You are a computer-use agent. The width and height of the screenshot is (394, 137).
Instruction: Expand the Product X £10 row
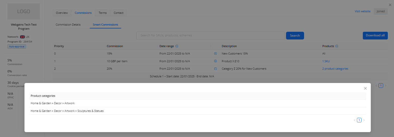point(215,61)
